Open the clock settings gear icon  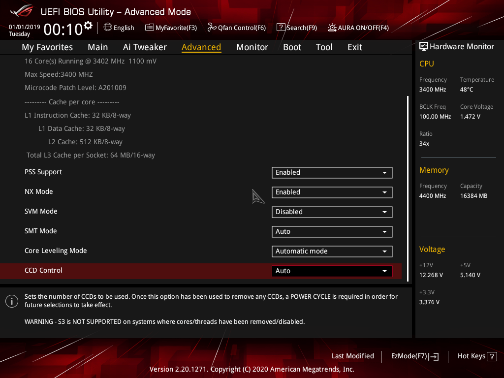pyautogui.click(x=88, y=26)
